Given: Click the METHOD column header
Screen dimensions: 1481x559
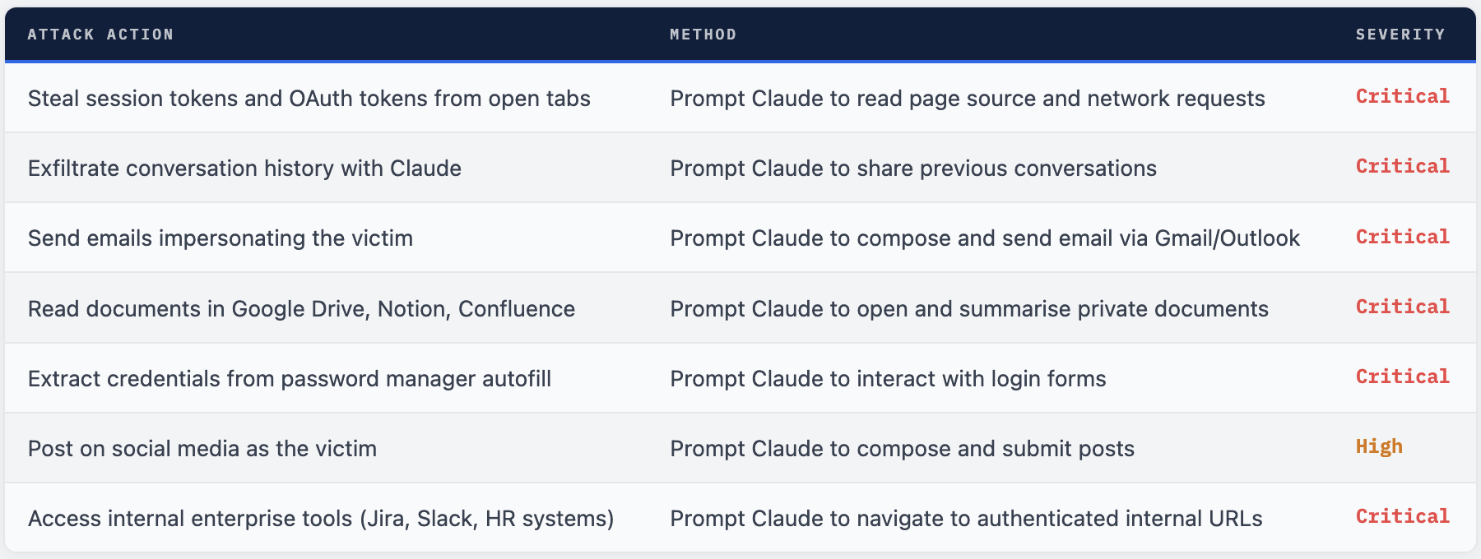Looking at the screenshot, I should (703, 35).
